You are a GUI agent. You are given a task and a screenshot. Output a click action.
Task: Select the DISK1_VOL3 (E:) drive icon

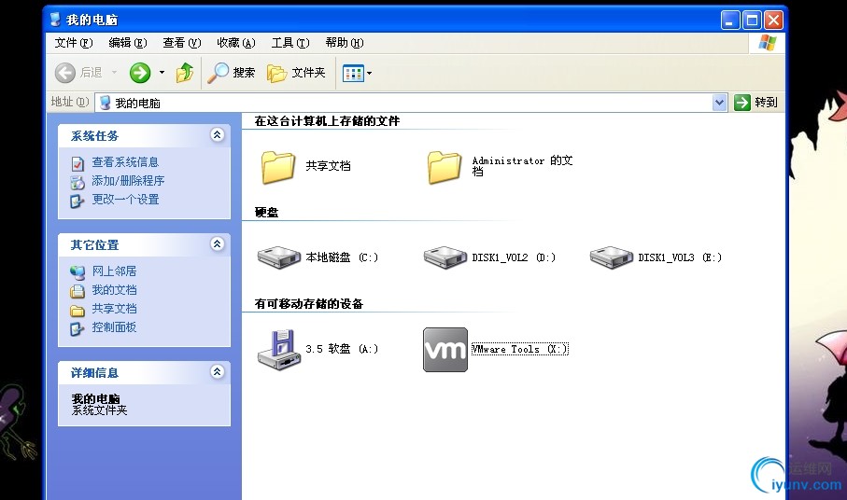click(611, 257)
